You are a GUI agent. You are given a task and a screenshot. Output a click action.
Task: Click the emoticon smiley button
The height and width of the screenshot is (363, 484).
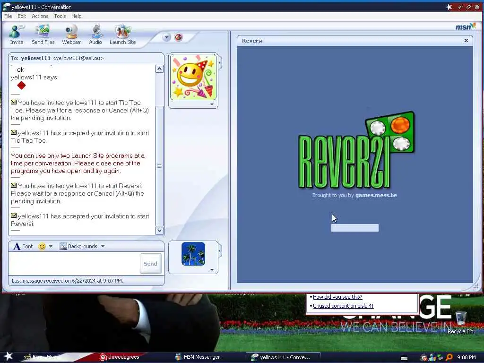(x=42, y=246)
